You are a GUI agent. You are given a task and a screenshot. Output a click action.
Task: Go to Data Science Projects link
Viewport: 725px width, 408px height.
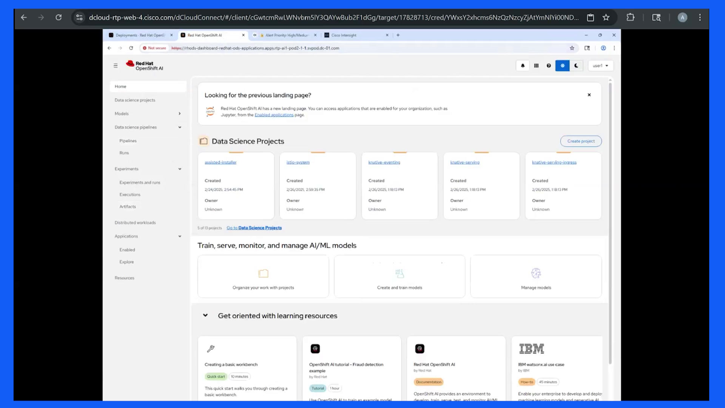coord(254,228)
